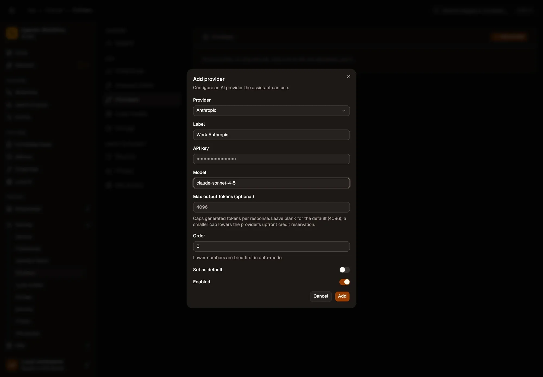Close the Add provider dialog
This screenshot has height=377, width=543.
coord(348,77)
